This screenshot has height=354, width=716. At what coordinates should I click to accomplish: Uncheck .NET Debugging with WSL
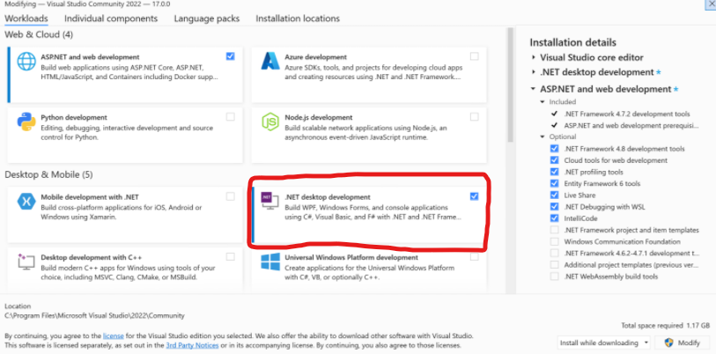coord(554,206)
